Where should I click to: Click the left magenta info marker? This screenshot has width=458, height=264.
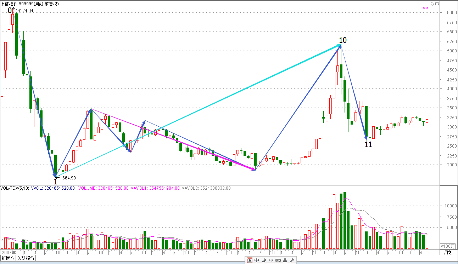coord(424,8)
